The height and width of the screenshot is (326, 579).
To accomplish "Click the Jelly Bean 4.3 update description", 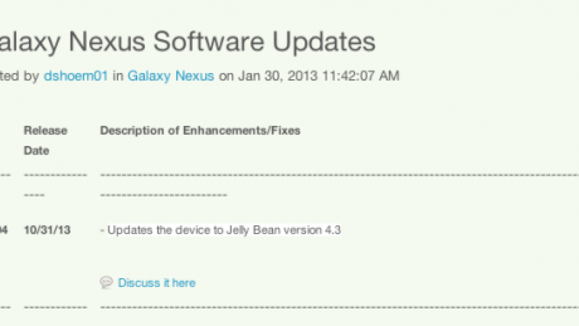I will coord(221,230).
